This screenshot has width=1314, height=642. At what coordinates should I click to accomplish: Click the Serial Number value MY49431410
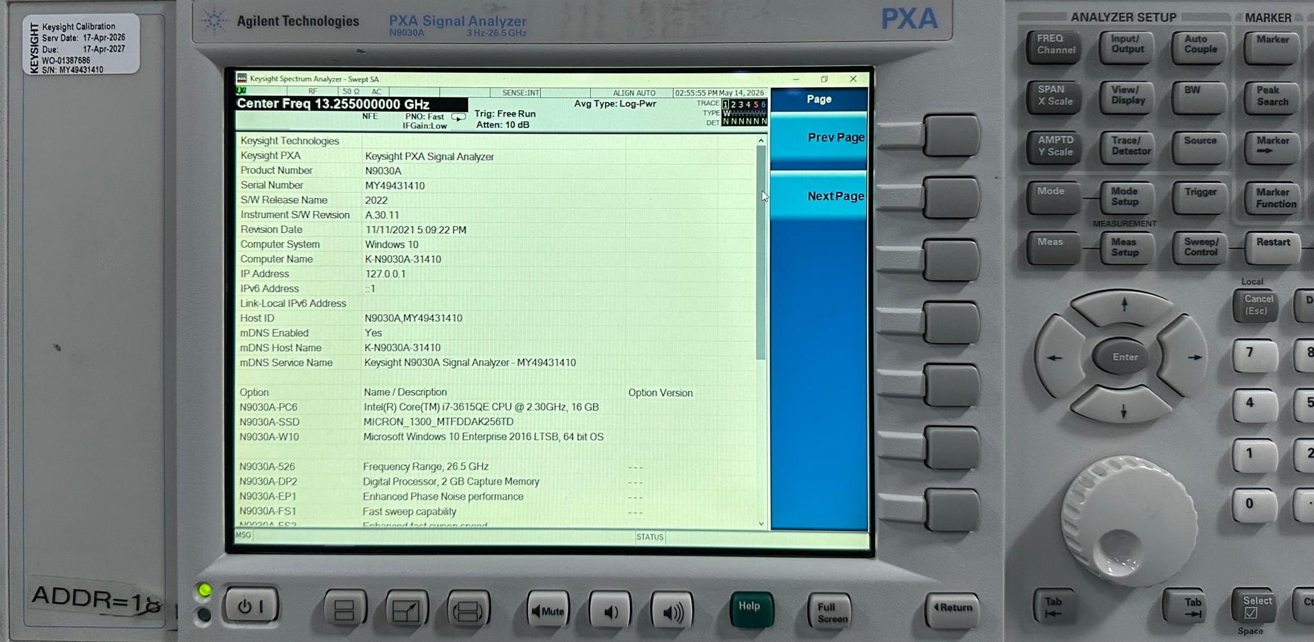click(x=395, y=185)
